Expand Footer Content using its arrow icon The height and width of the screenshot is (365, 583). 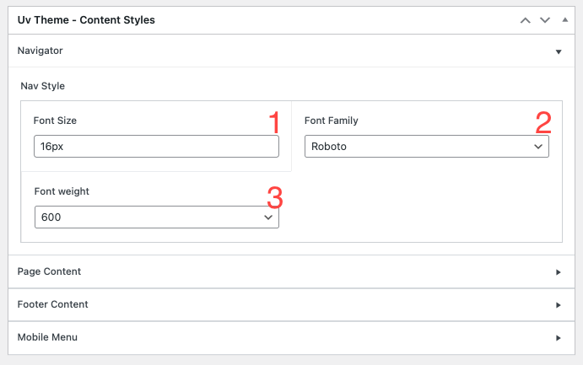click(558, 305)
